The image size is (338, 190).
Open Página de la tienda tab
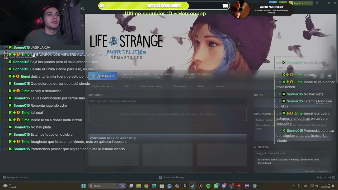tap(102, 86)
